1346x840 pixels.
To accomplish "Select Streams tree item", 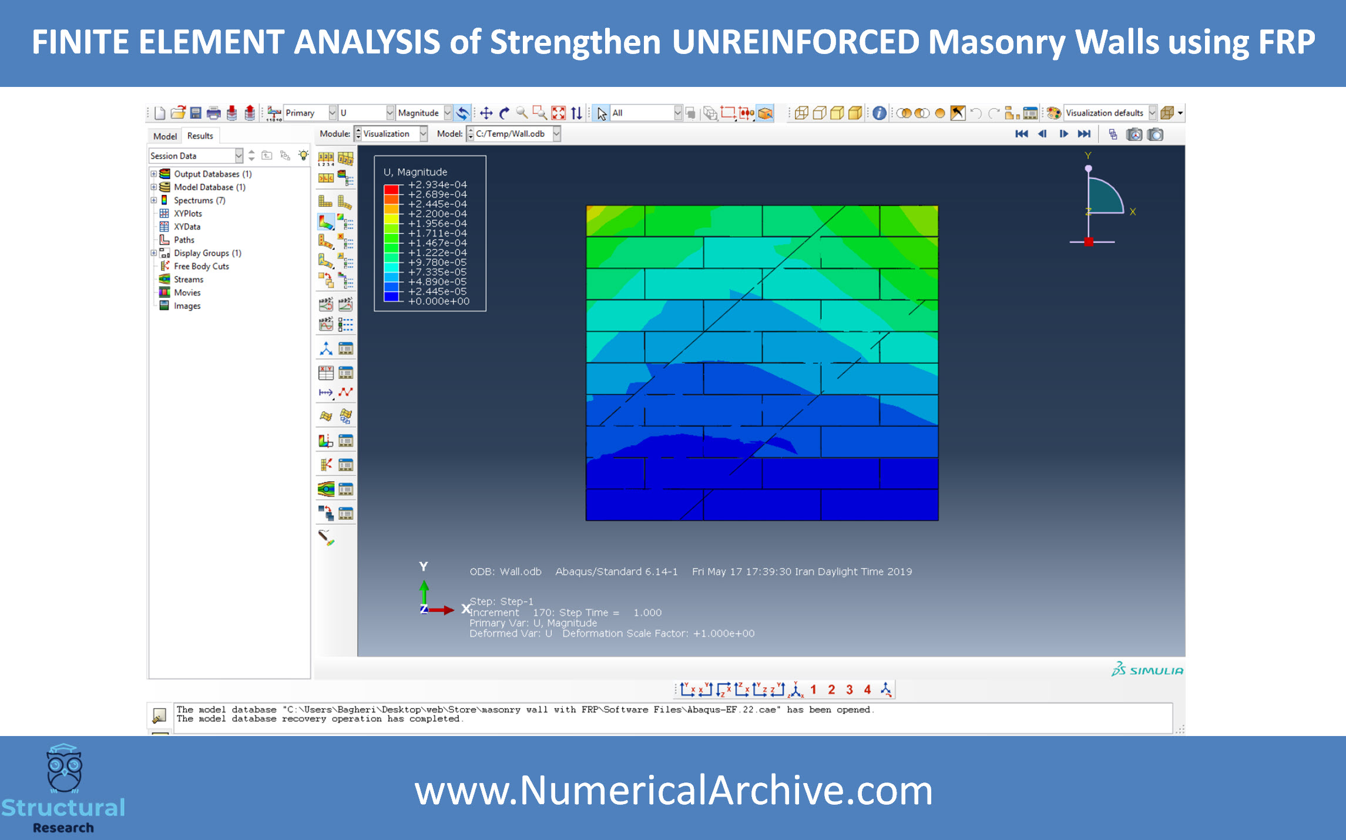I will (188, 280).
